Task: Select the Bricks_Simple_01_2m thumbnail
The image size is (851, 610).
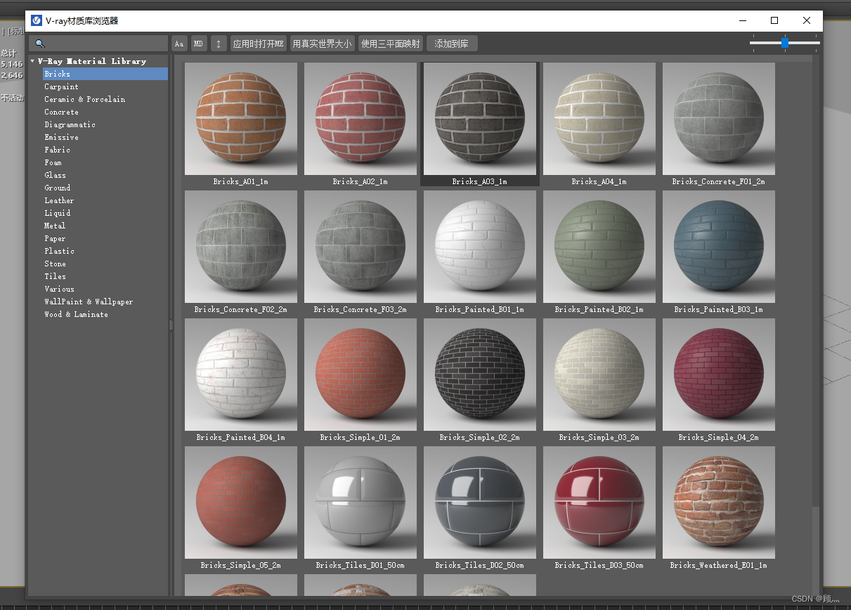Action: point(360,375)
